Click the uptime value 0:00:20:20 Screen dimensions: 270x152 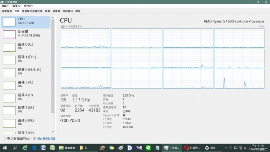(x=70, y=121)
